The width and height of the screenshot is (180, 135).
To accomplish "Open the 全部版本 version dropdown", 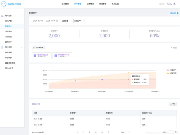I will [79, 21].
